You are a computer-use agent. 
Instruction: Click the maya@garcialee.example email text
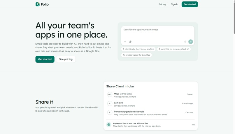(x=125, y=97)
